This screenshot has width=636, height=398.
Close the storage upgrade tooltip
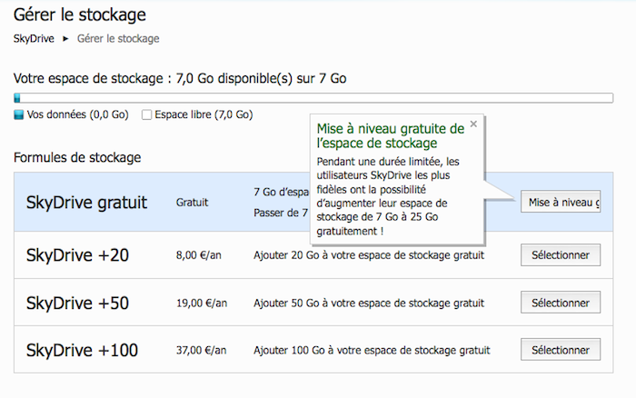473,124
